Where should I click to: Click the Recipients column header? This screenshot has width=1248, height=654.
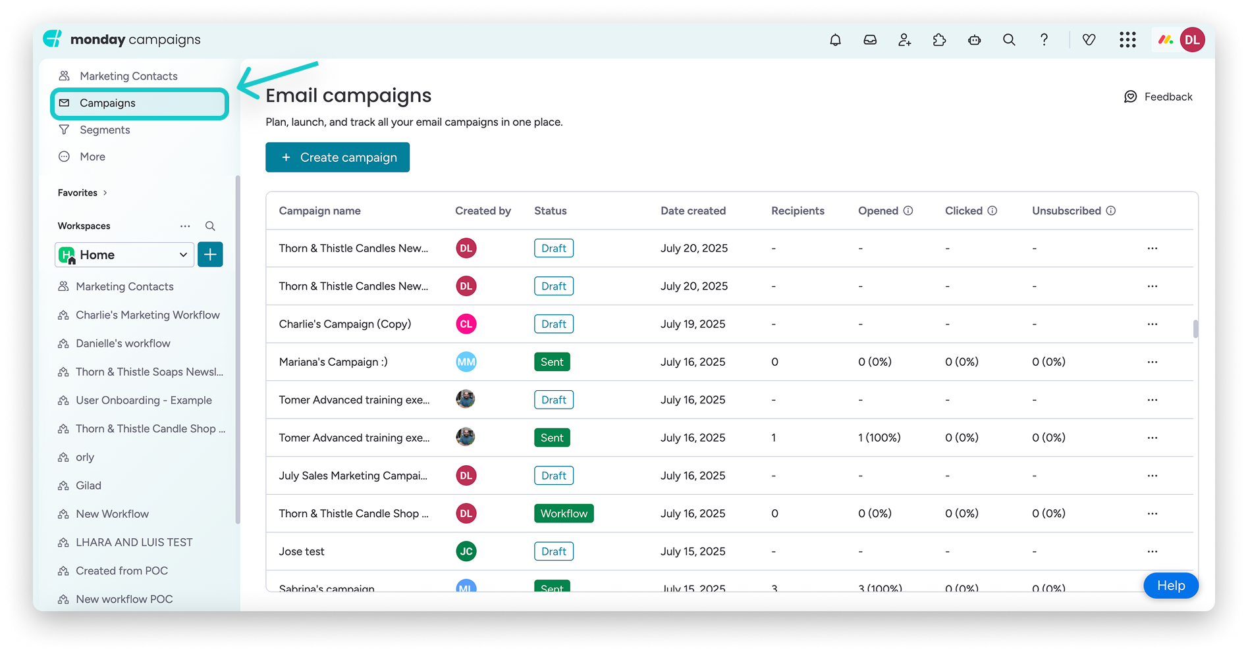pos(798,211)
